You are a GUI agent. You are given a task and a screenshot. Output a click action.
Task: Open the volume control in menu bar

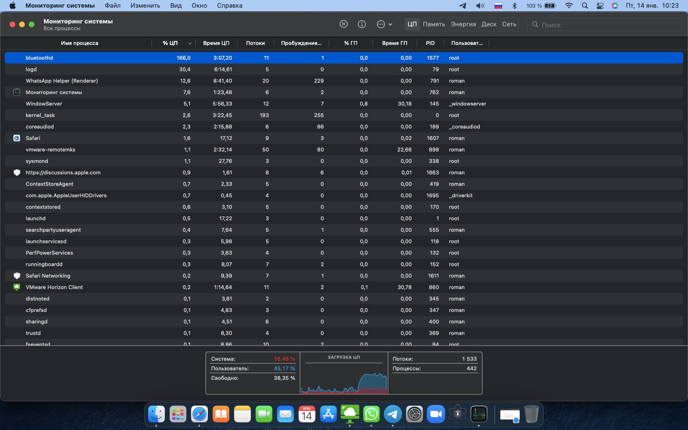click(480, 6)
